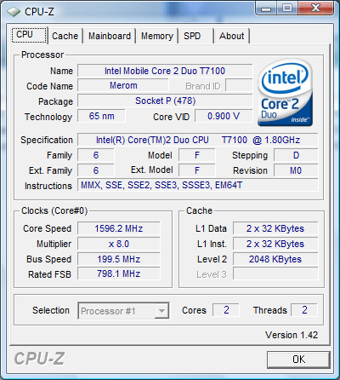This screenshot has height=380, width=340.
Task: Click the Family value '6'
Action: [96, 155]
